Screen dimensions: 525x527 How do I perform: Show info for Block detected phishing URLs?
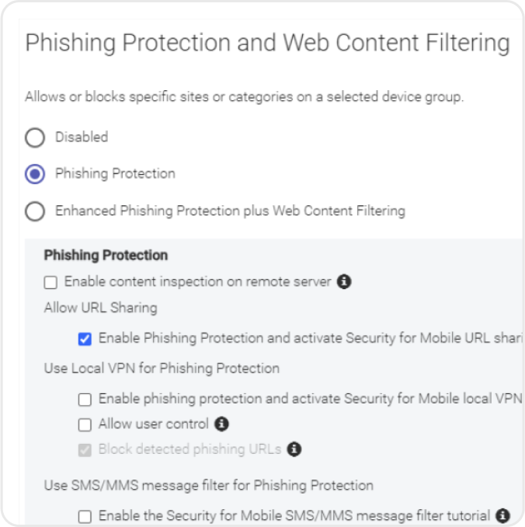coord(294,449)
